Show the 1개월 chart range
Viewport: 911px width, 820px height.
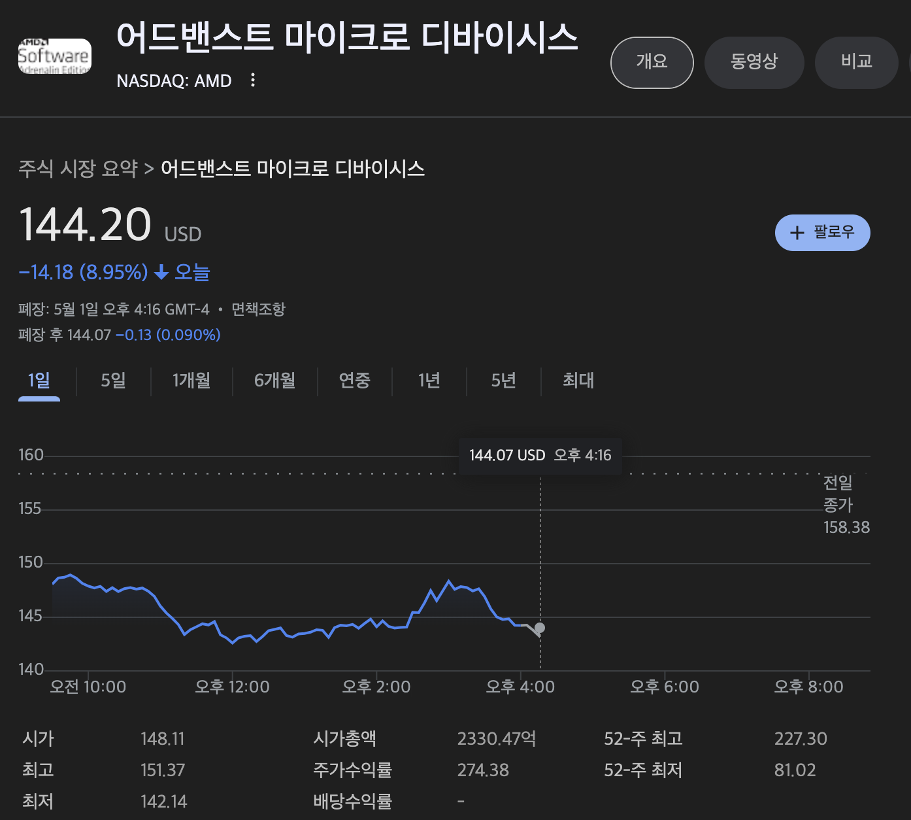[191, 381]
